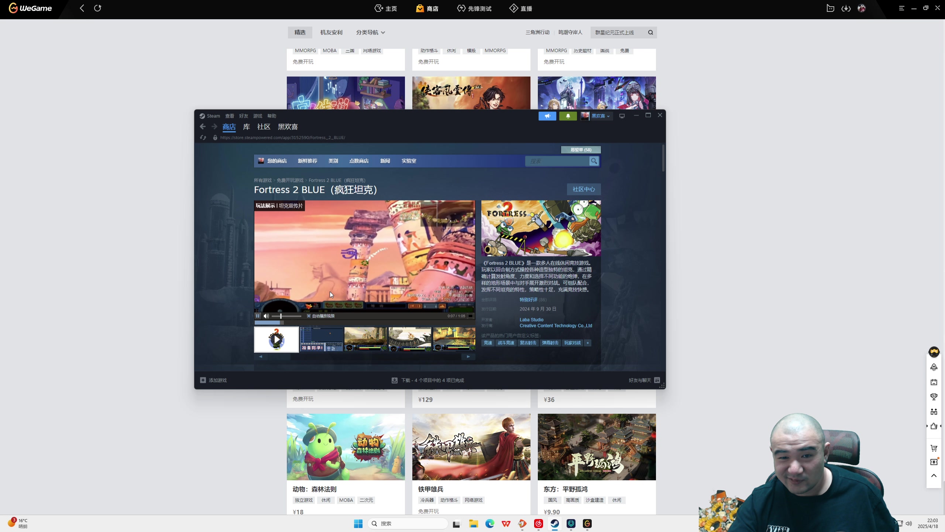Open WeGame hamburger menu icon

[x=901, y=8]
